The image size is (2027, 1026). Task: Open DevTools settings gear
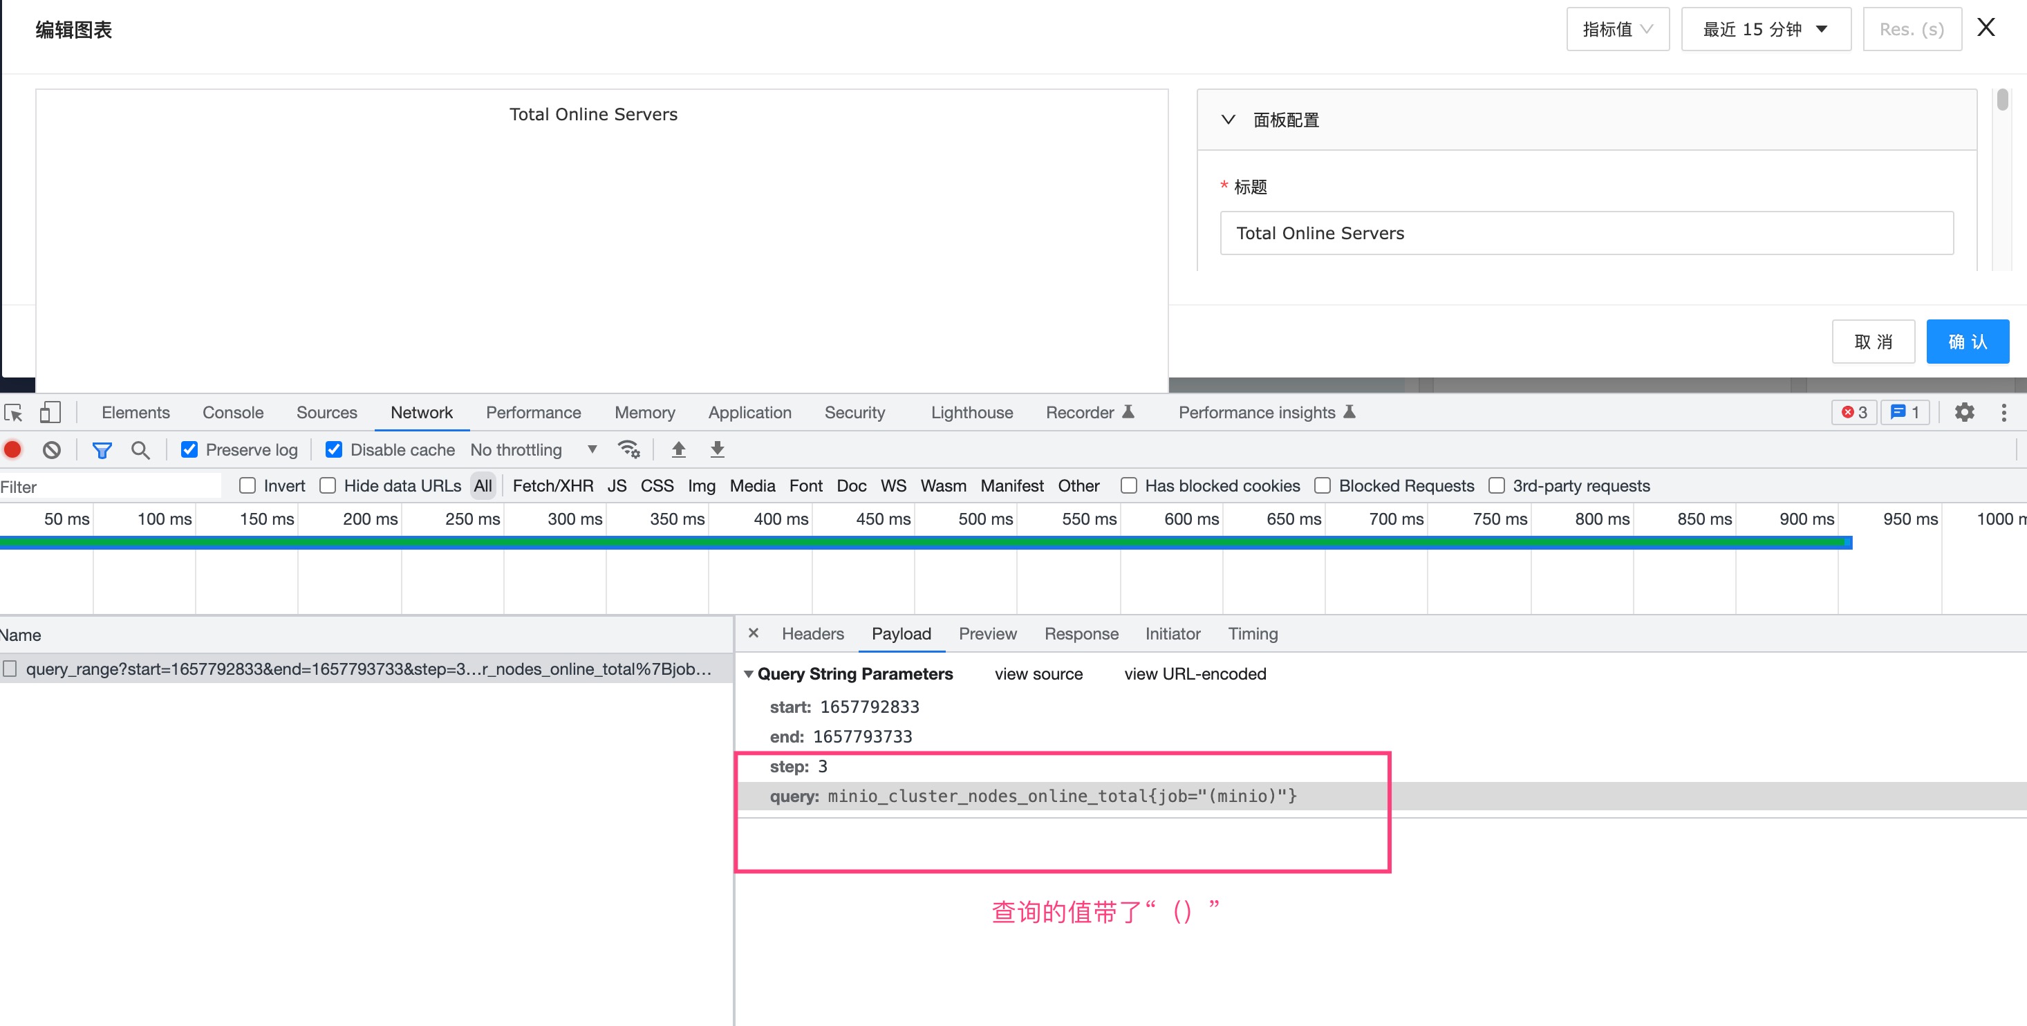coord(1964,412)
